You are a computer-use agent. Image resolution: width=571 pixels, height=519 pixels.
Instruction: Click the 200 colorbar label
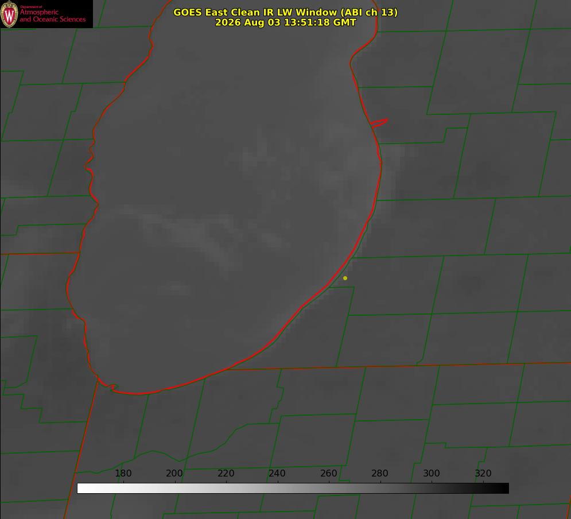tap(174, 473)
